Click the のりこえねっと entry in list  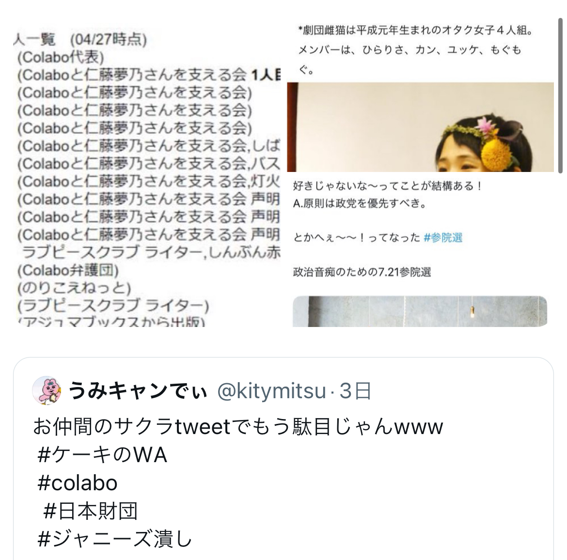[x=74, y=288]
